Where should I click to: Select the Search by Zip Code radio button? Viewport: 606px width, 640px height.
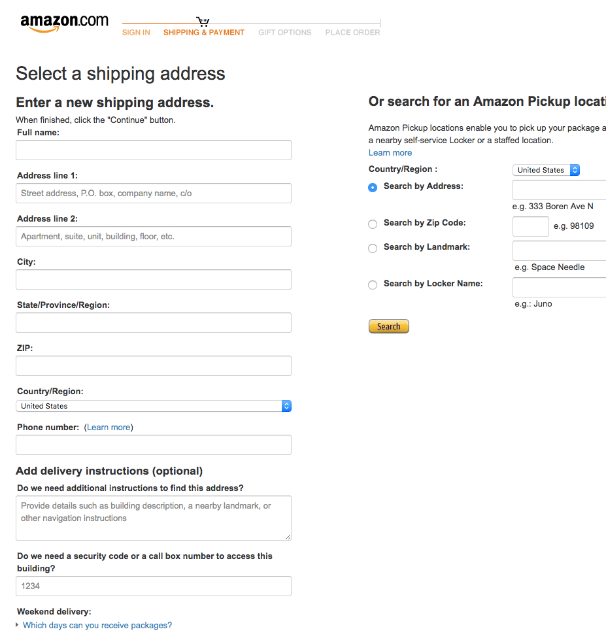[x=372, y=224]
